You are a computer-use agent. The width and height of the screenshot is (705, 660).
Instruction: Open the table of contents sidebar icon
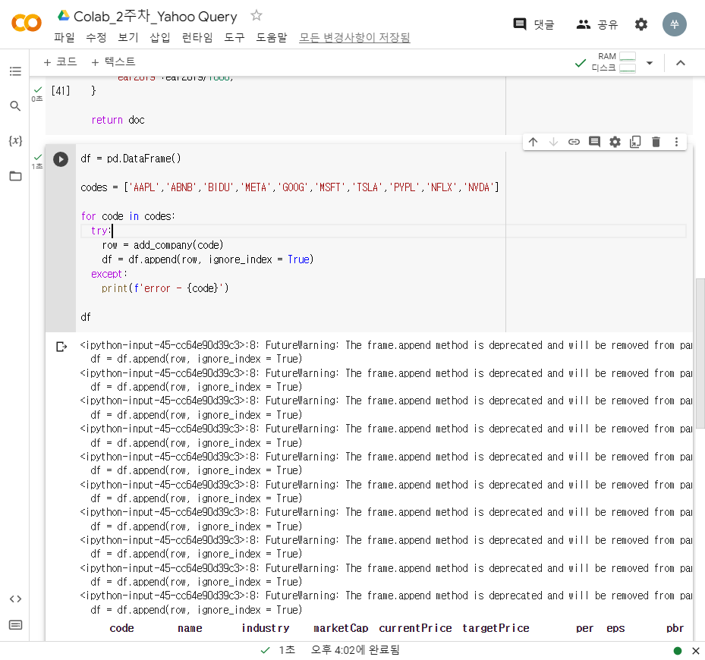tap(15, 71)
